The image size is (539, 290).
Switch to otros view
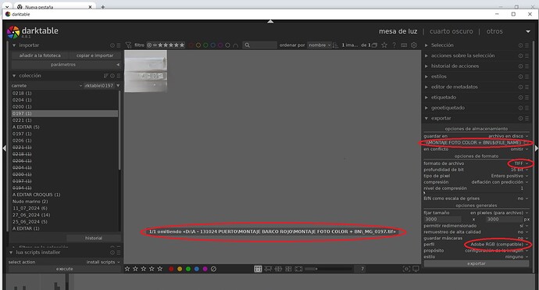pyautogui.click(x=494, y=31)
